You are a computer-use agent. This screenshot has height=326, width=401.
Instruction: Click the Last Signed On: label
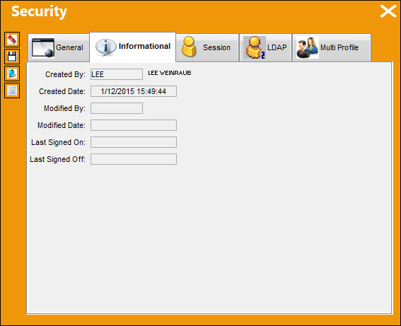[58, 142]
